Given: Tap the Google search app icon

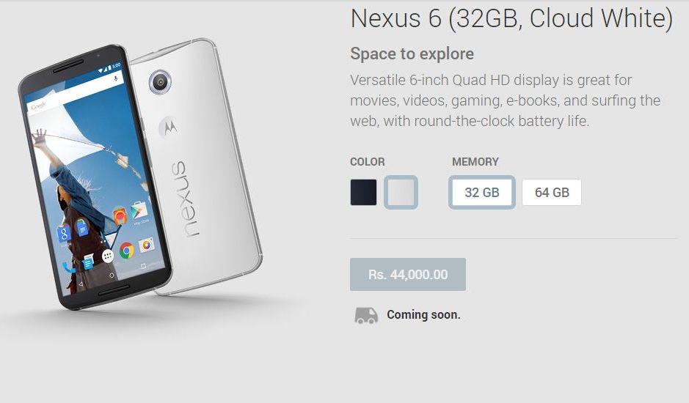Looking at the screenshot, I should pyautogui.click(x=64, y=234).
